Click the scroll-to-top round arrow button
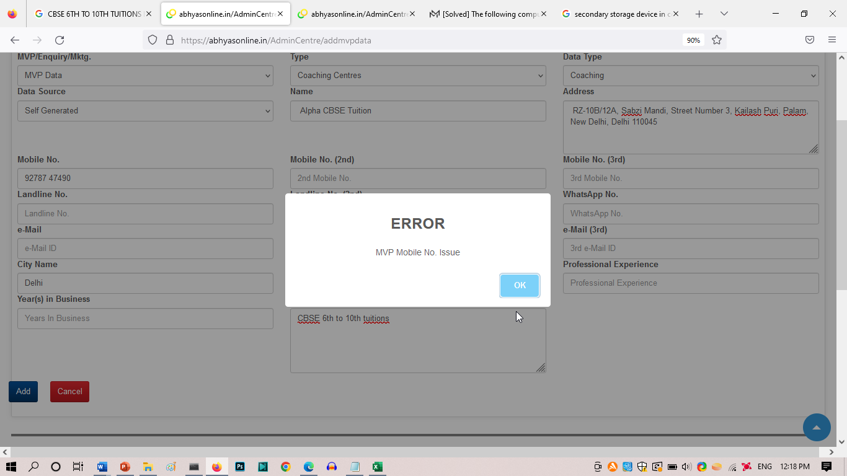 [x=817, y=427]
